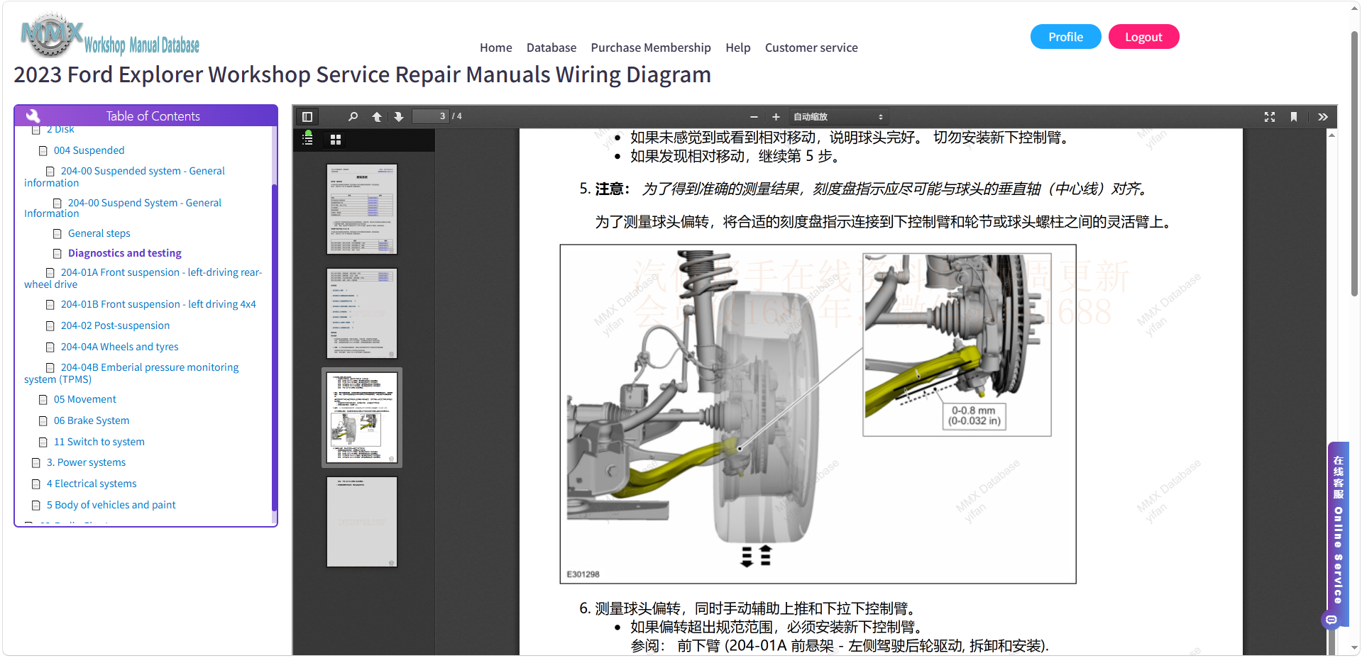The image size is (1362, 658).
Task: Click the Profile button
Action: (1065, 37)
